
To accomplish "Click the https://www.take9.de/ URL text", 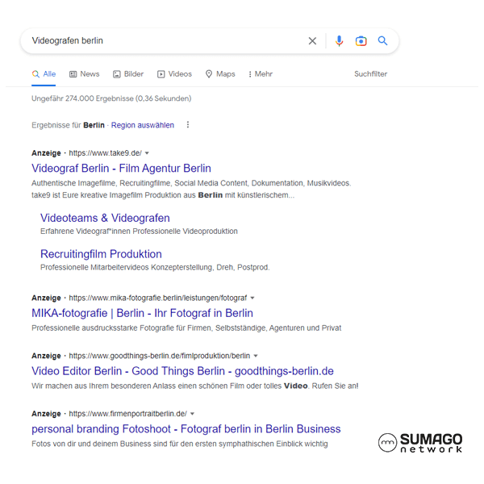I will (x=105, y=153).
